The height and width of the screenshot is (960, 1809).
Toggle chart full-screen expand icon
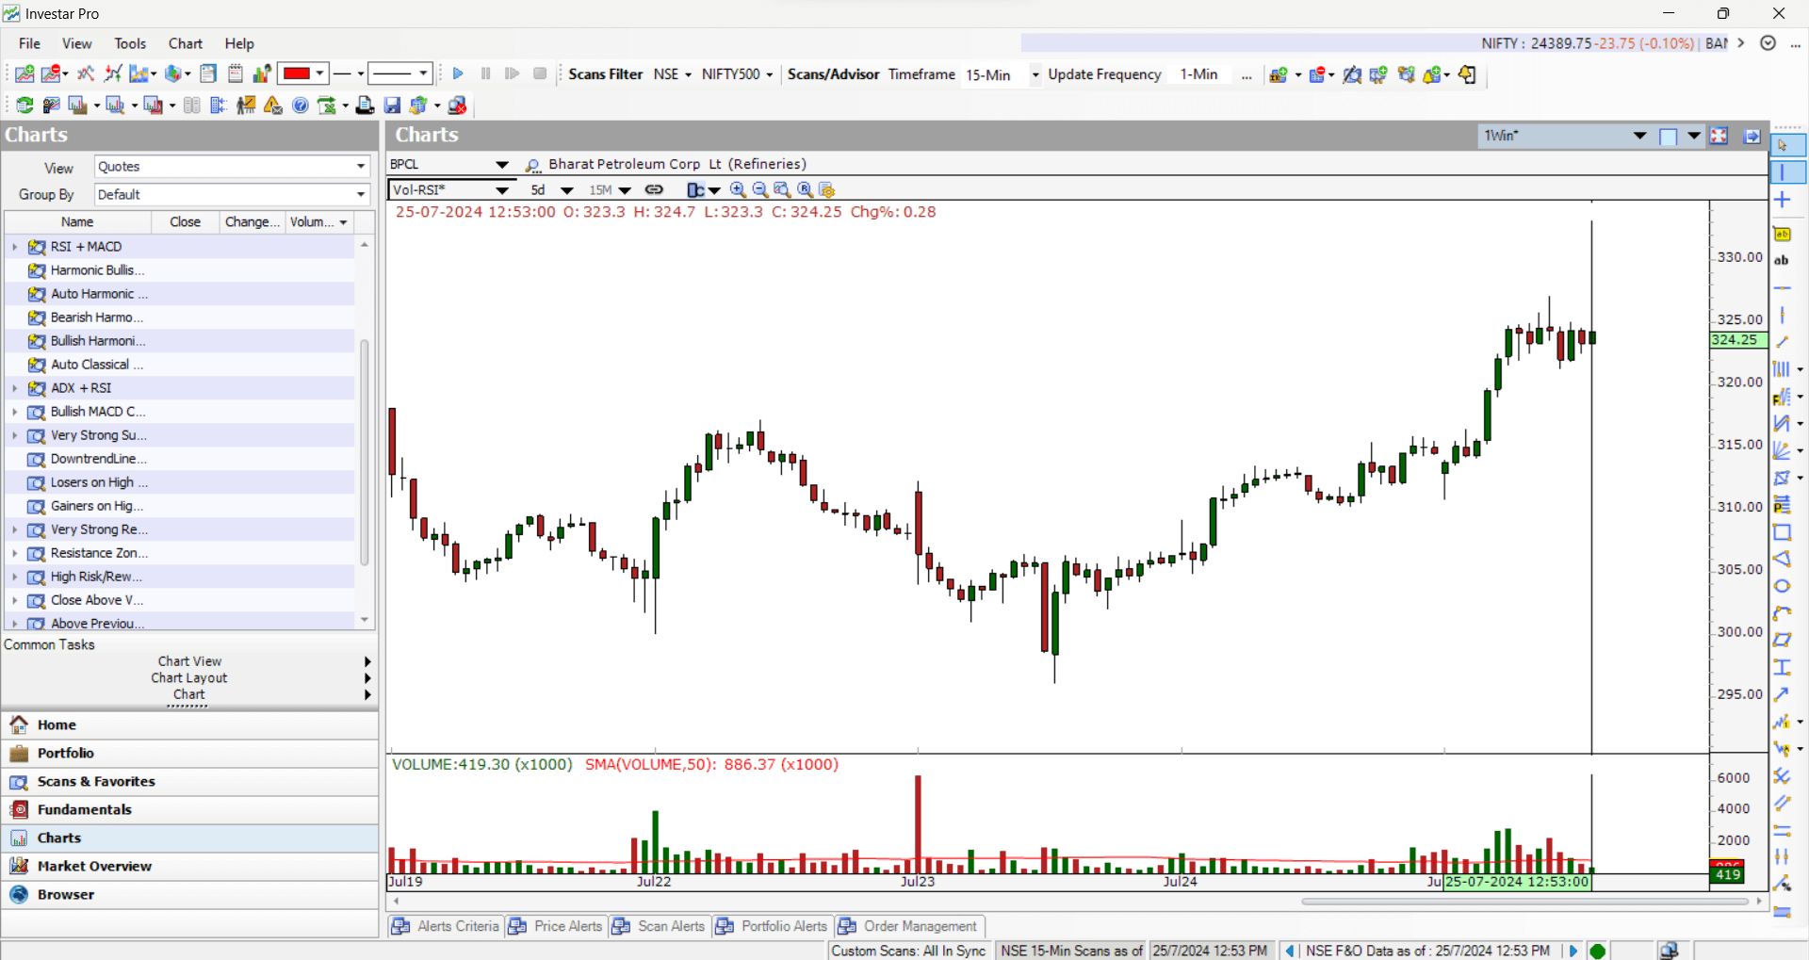pos(1719,135)
